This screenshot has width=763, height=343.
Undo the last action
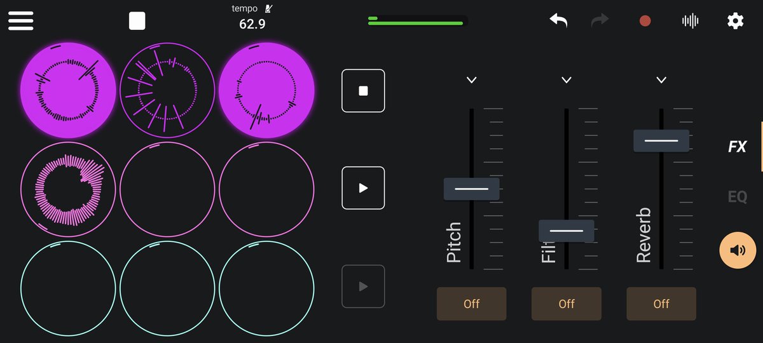(558, 20)
